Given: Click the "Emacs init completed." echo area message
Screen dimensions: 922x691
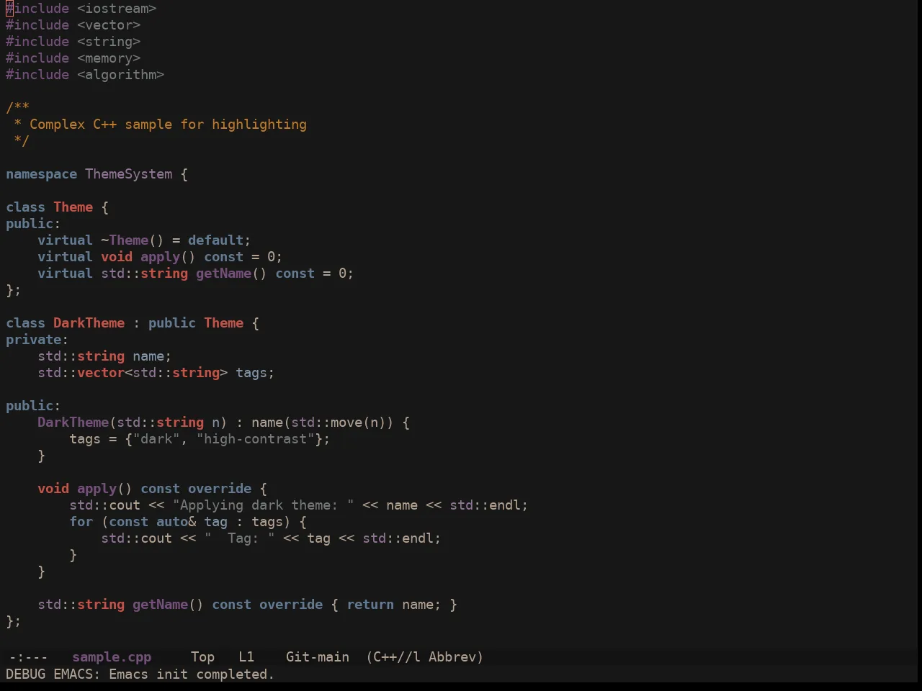Looking at the screenshot, I should pos(192,674).
